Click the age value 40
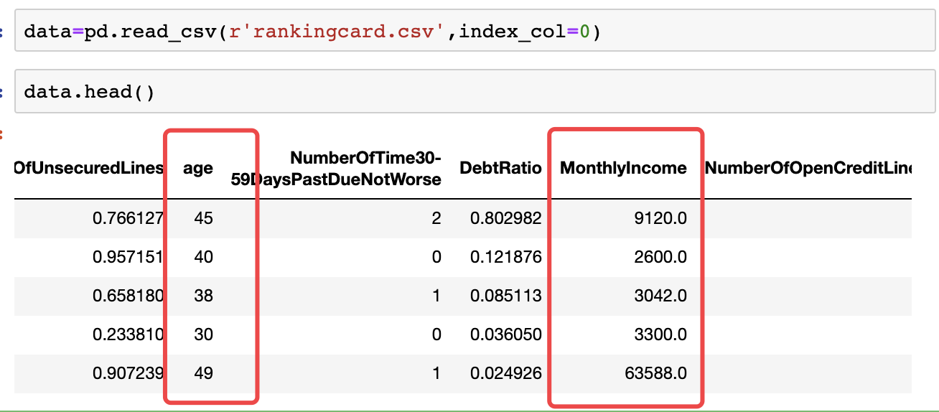939x412 pixels. [203, 256]
